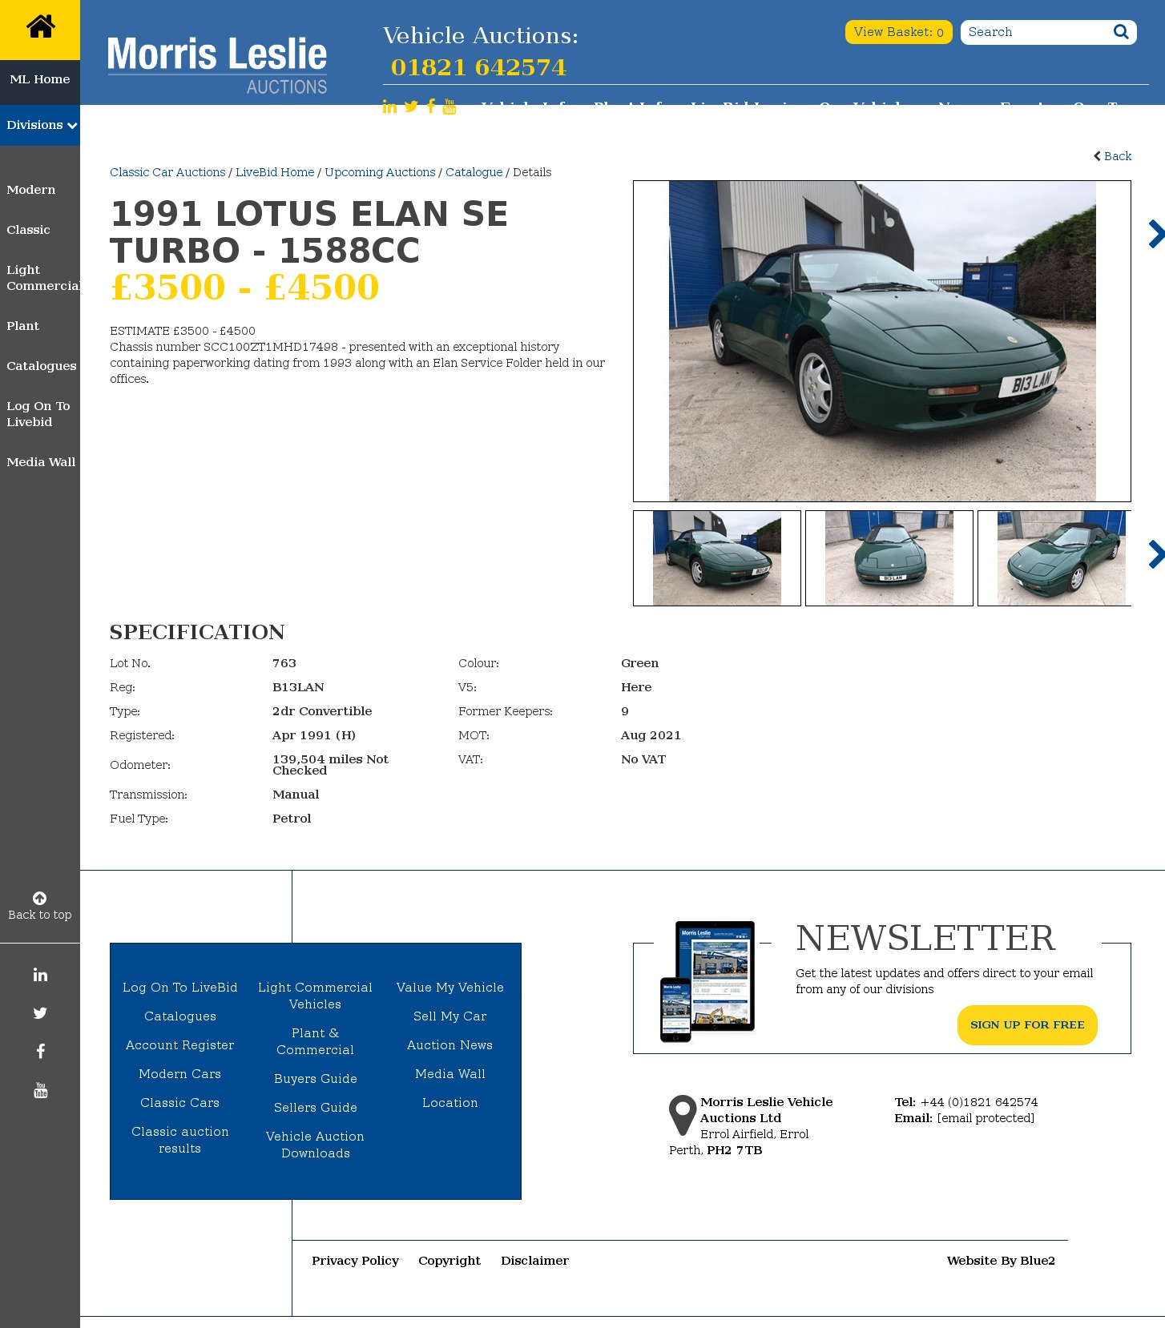Viewport: 1165px width, 1328px height.
Task: Open Sellers Guide footer link
Action: tap(316, 1108)
